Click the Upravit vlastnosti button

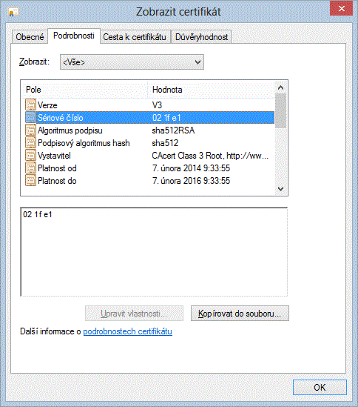tap(134, 314)
